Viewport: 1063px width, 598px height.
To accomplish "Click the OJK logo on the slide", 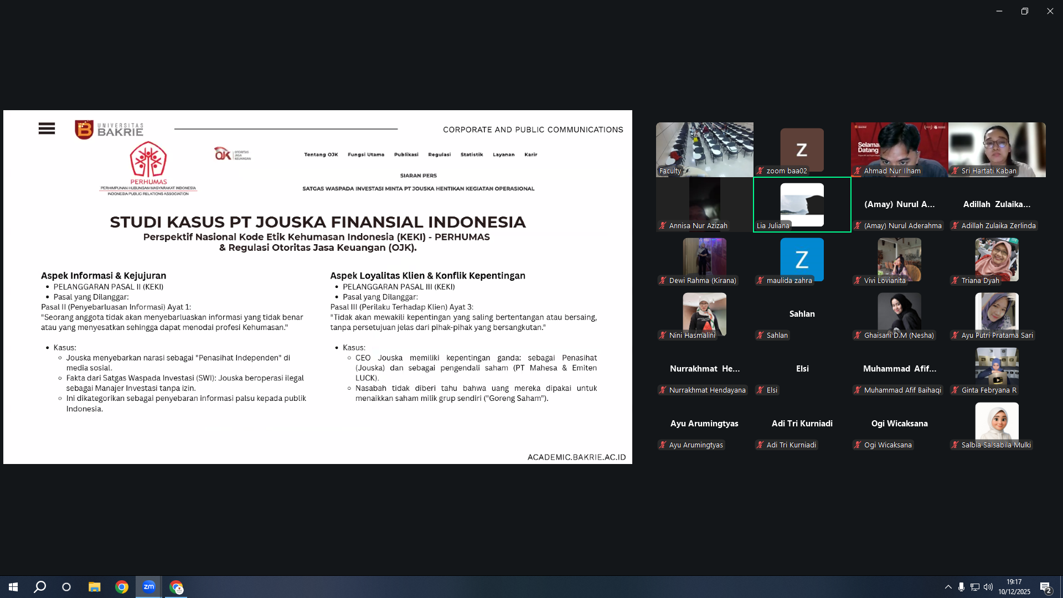I will (233, 154).
